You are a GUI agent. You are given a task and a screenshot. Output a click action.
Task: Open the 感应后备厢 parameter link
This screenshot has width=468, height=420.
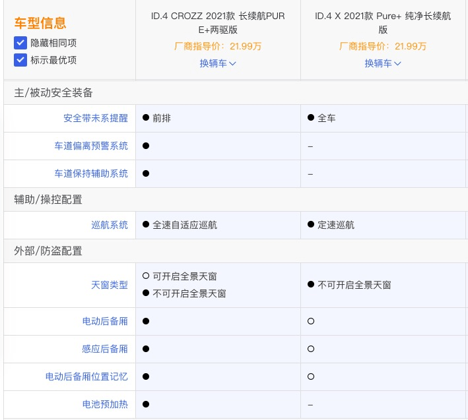pos(105,349)
